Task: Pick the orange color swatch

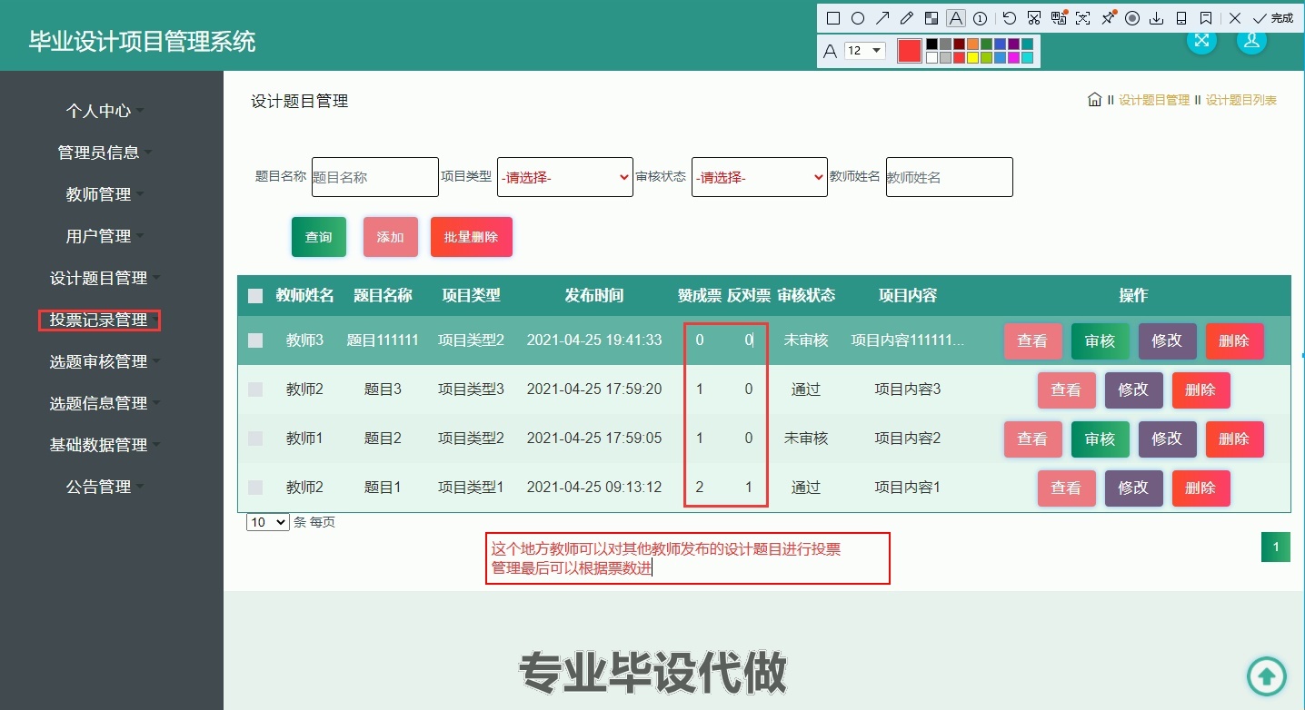Action: [972, 44]
